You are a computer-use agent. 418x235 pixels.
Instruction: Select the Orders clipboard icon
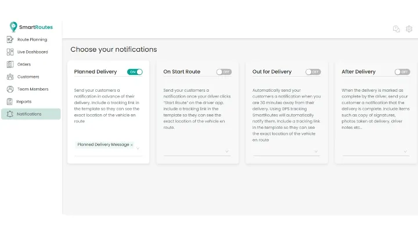point(10,64)
